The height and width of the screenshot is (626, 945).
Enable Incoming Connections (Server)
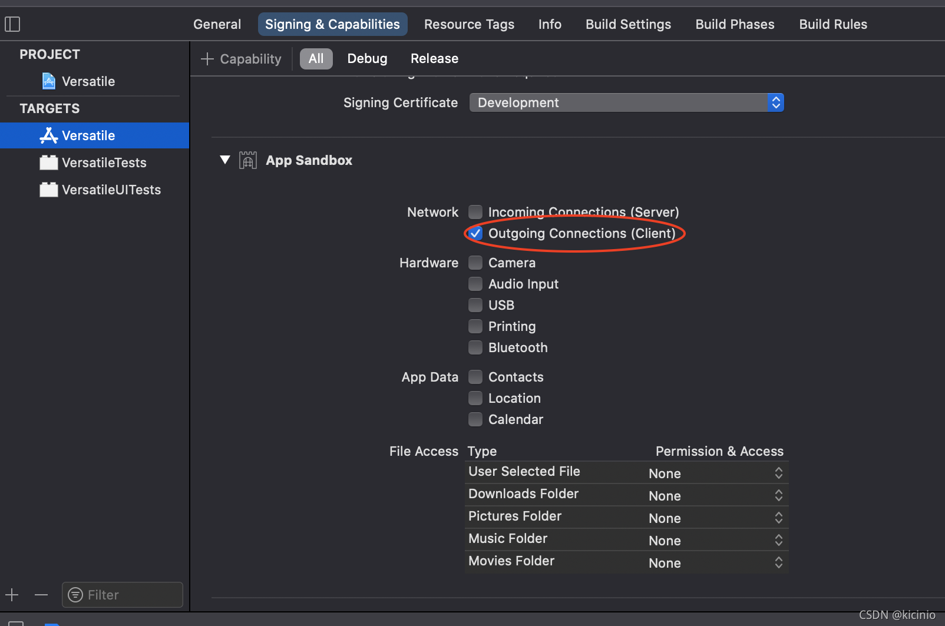(475, 212)
